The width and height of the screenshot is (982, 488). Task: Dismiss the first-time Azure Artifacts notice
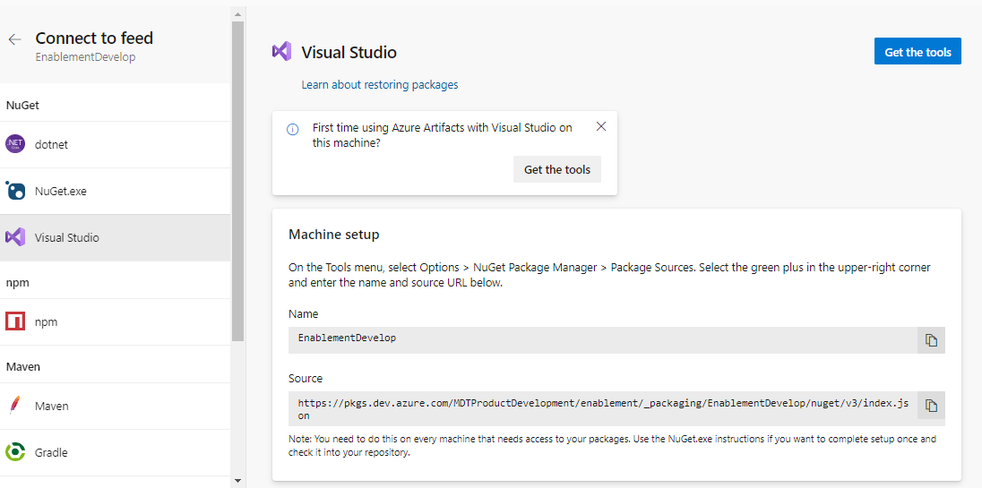pyautogui.click(x=601, y=126)
